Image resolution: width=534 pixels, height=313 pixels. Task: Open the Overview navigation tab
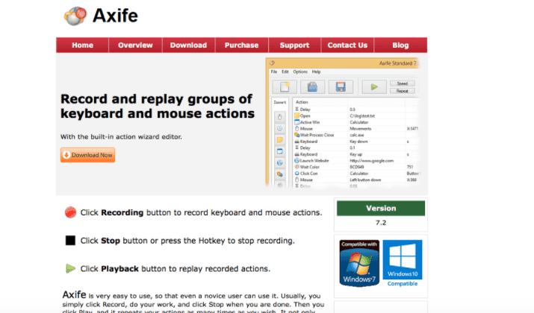pyautogui.click(x=135, y=45)
